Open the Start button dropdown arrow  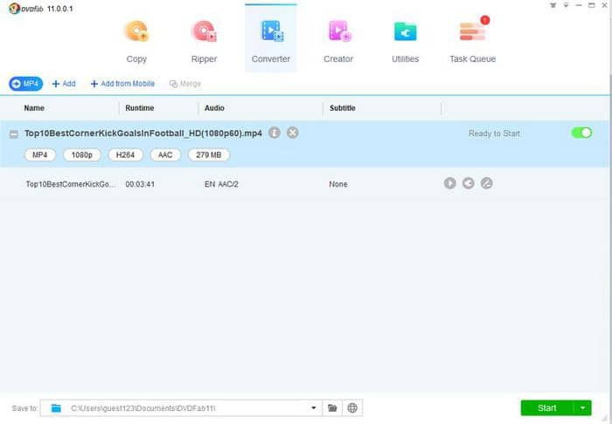point(583,408)
